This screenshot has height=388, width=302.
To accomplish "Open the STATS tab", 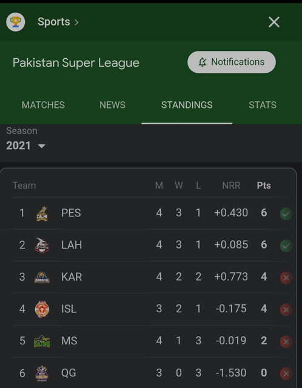I will pos(263,105).
